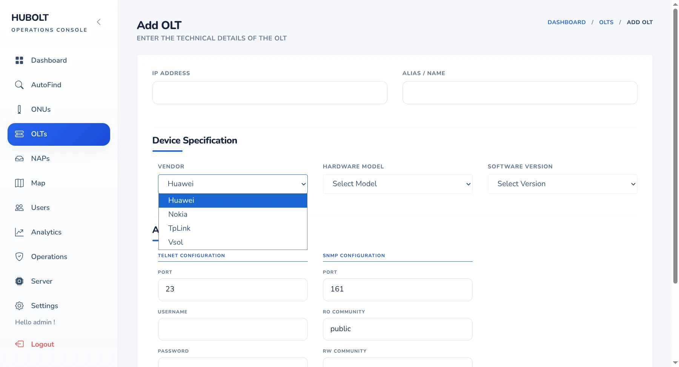Click the OLTs server rack icon
Viewport: 679px width, 367px height.
tap(19, 134)
